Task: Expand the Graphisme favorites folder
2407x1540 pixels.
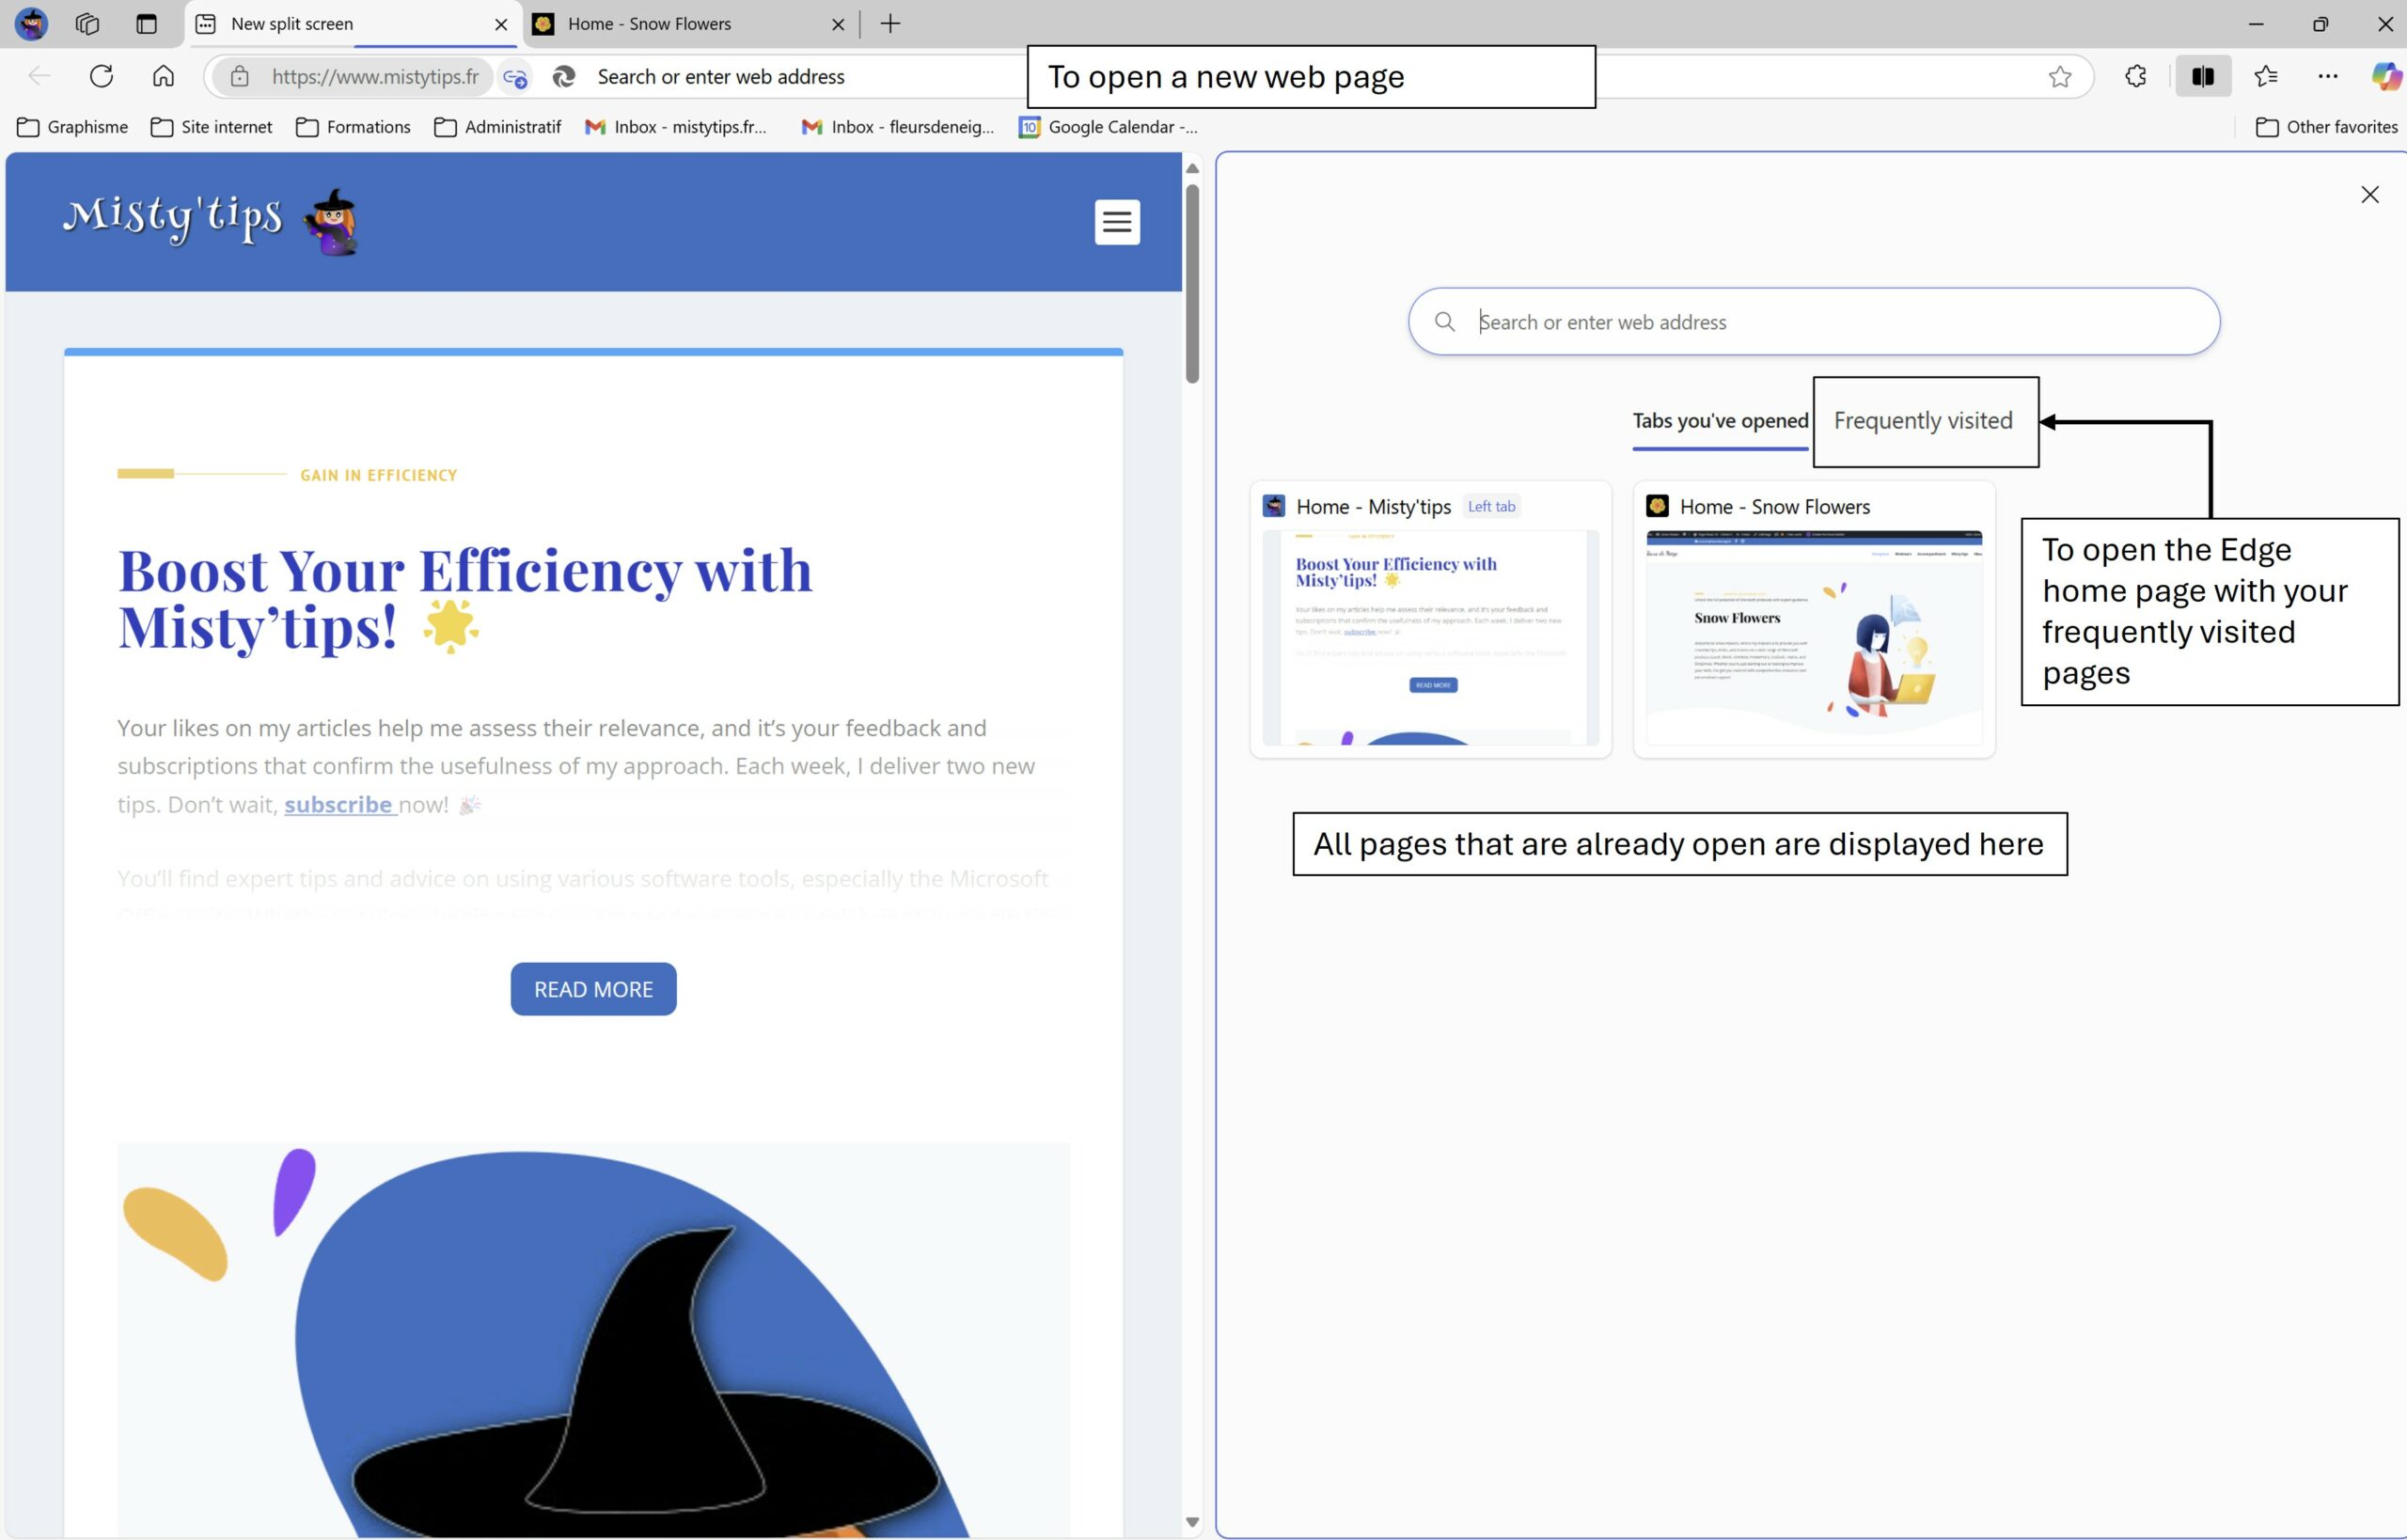Action: click(72, 127)
